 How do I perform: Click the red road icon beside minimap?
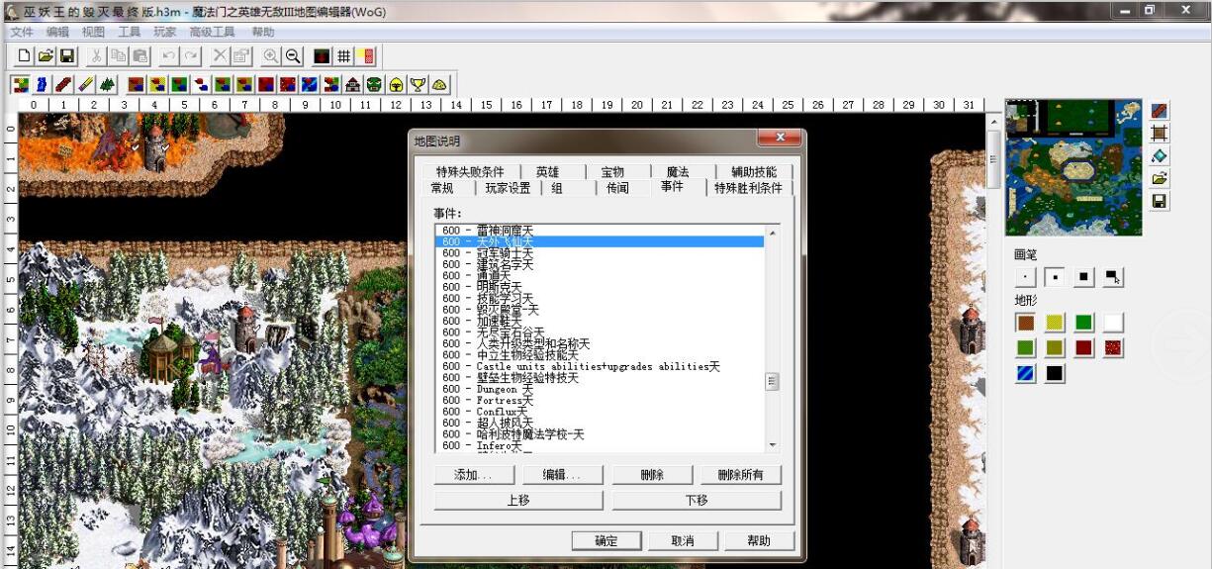(1160, 110)
